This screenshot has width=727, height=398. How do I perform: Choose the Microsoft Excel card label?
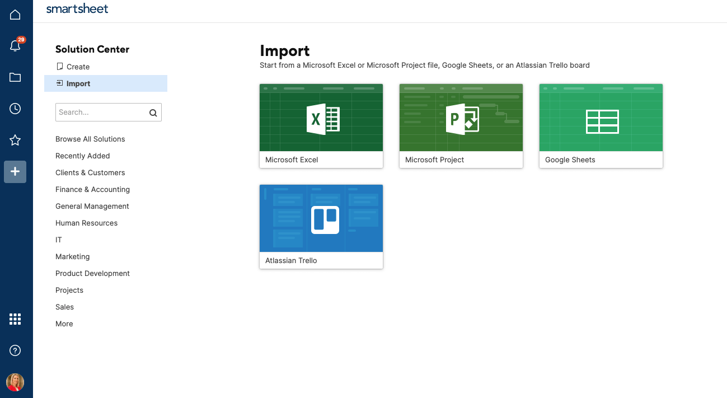click(x=292, y=160)
